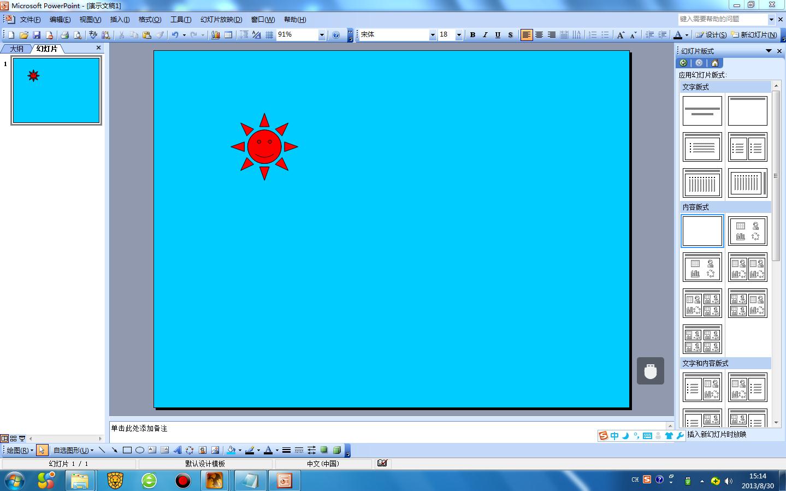This screenshot has width=786, height=491.
Task: Switch to the 大纲 Outline tab
Action: (x=17, y=49)
